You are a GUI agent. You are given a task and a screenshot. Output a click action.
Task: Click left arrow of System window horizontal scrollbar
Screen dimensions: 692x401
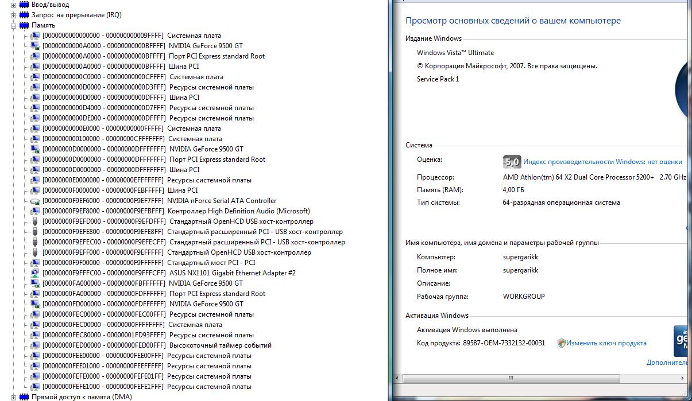click(397, 379)
